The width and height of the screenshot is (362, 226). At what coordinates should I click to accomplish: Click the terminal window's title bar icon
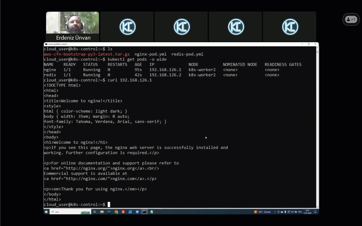46,44
